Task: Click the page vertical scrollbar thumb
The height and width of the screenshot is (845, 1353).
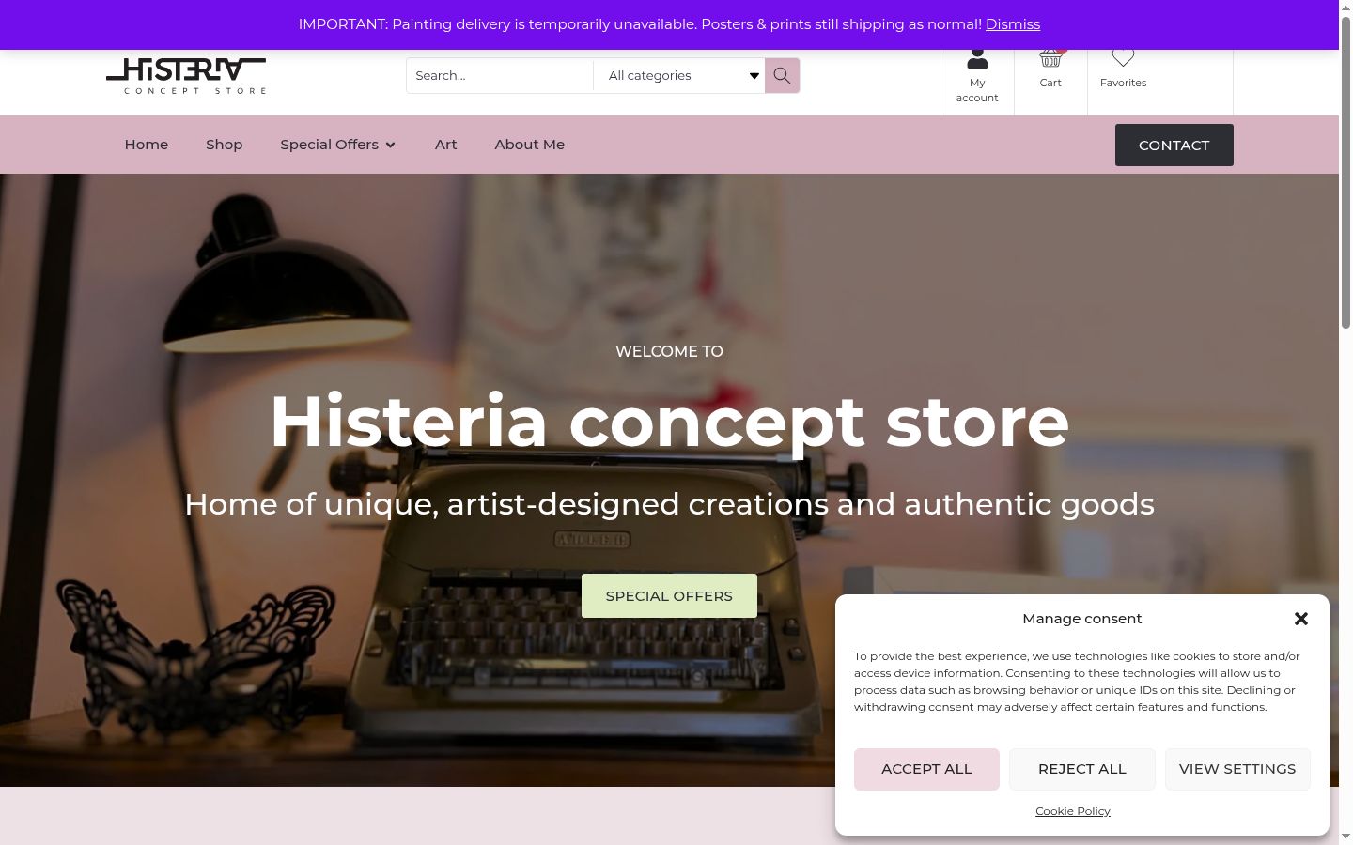Action: click(x=1345, y=174)
